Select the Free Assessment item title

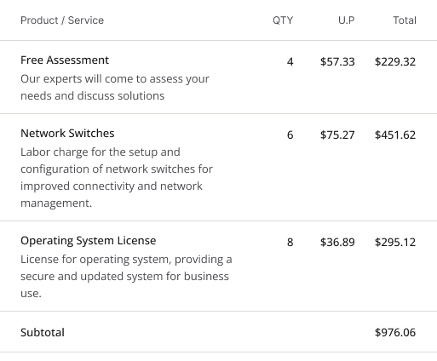65,60
